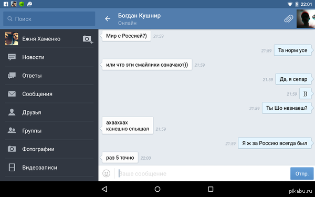Open Ежня Хаменко profile avatar
This screenshot has height=197, width=315.
(12, 38)
